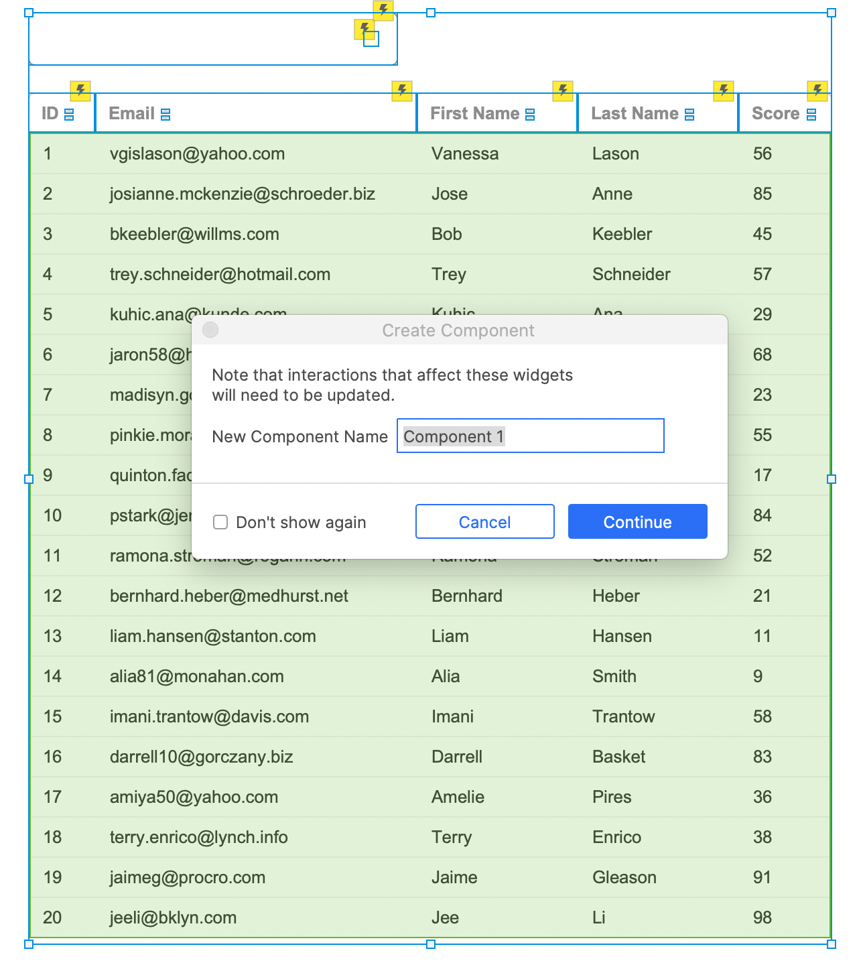
Task: Click the sort icon beside Last Name header
Action: 689,115
